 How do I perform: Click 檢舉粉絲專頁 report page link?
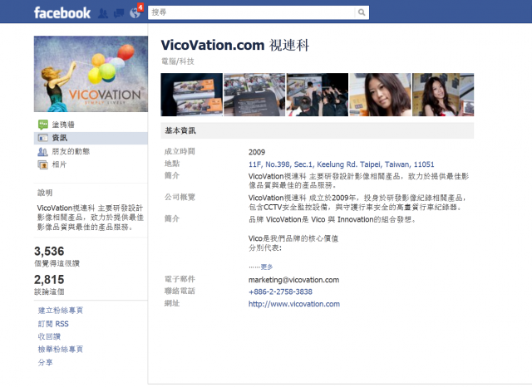pos(61,349)
